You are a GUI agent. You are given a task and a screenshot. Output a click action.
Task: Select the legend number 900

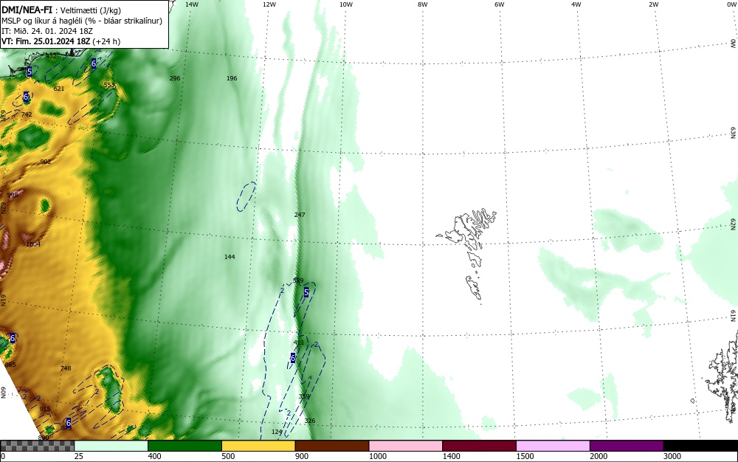[x=302, y=456]
